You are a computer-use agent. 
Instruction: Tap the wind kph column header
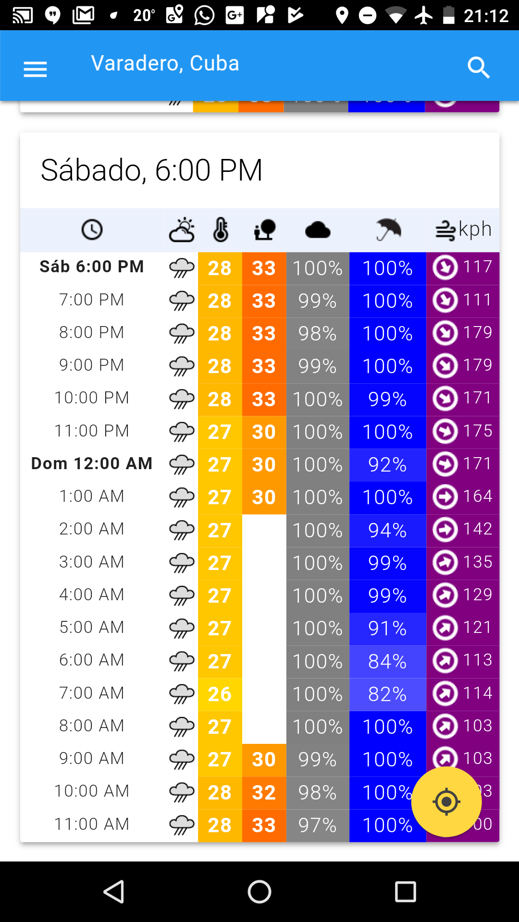[463, 230]
